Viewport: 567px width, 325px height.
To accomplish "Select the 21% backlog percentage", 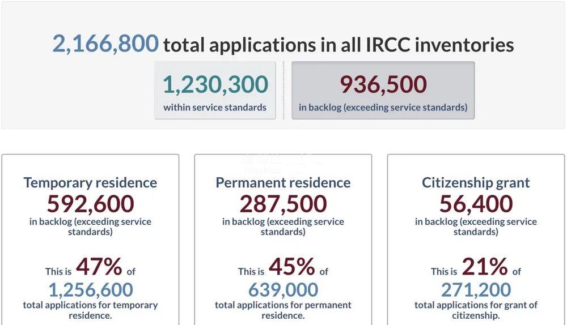I will click(484, 266).
